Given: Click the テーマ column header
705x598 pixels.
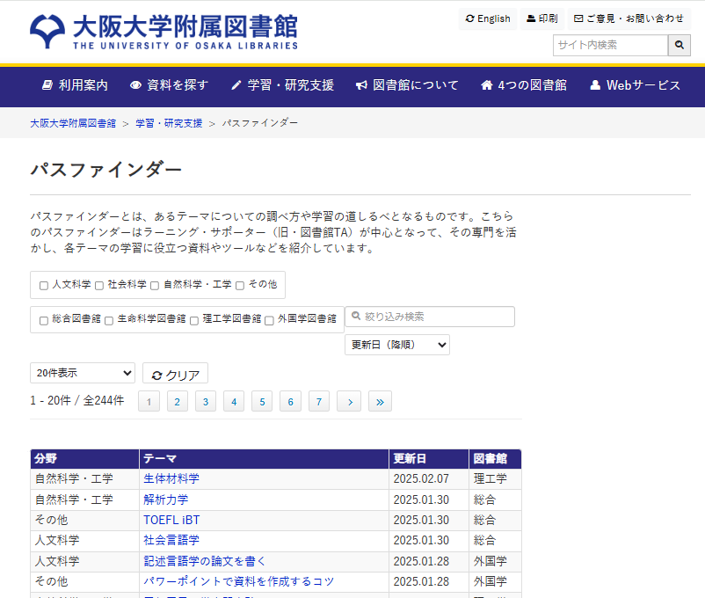Looking at the screenshot, I should tap(264, 458).
